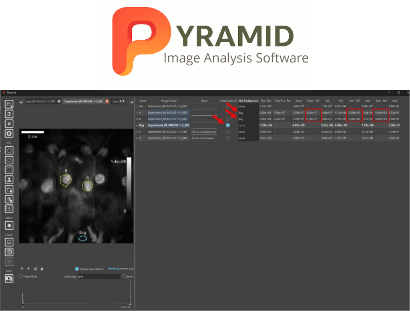Viewport: 410px width, 311px height.
Task: Click the Image Source column header
Action: 169,101
